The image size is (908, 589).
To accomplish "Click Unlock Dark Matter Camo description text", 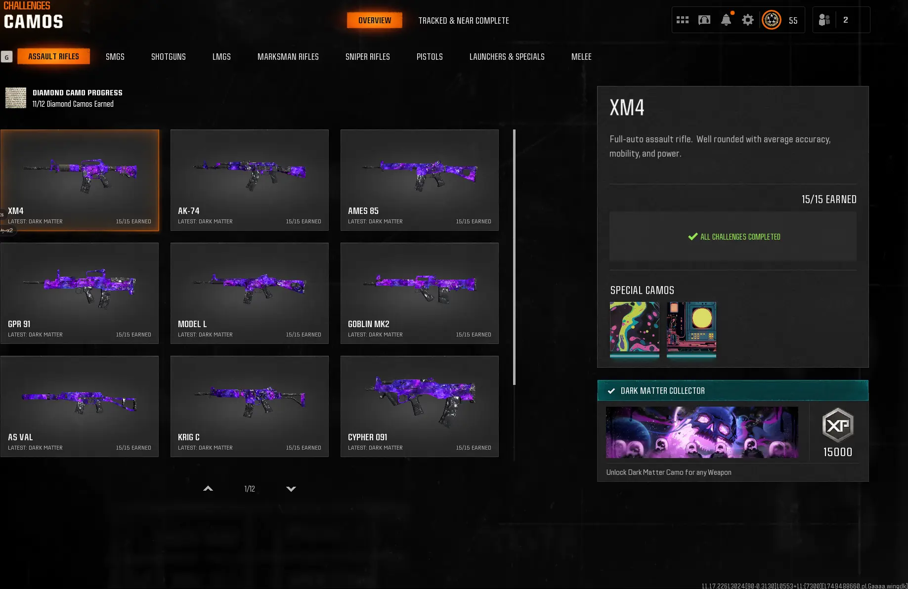I will (x=669, y=472).
